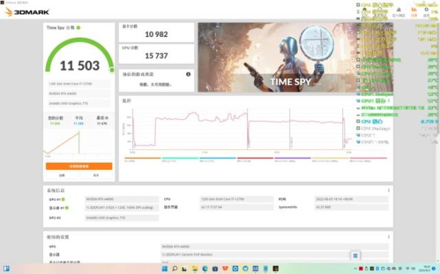Click the load button under orange button
440x274 pixels.
tap(62, 175)
